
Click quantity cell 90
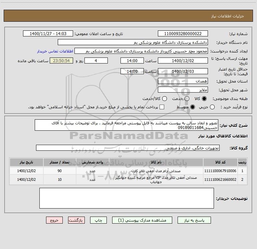(x=59, y=171)
